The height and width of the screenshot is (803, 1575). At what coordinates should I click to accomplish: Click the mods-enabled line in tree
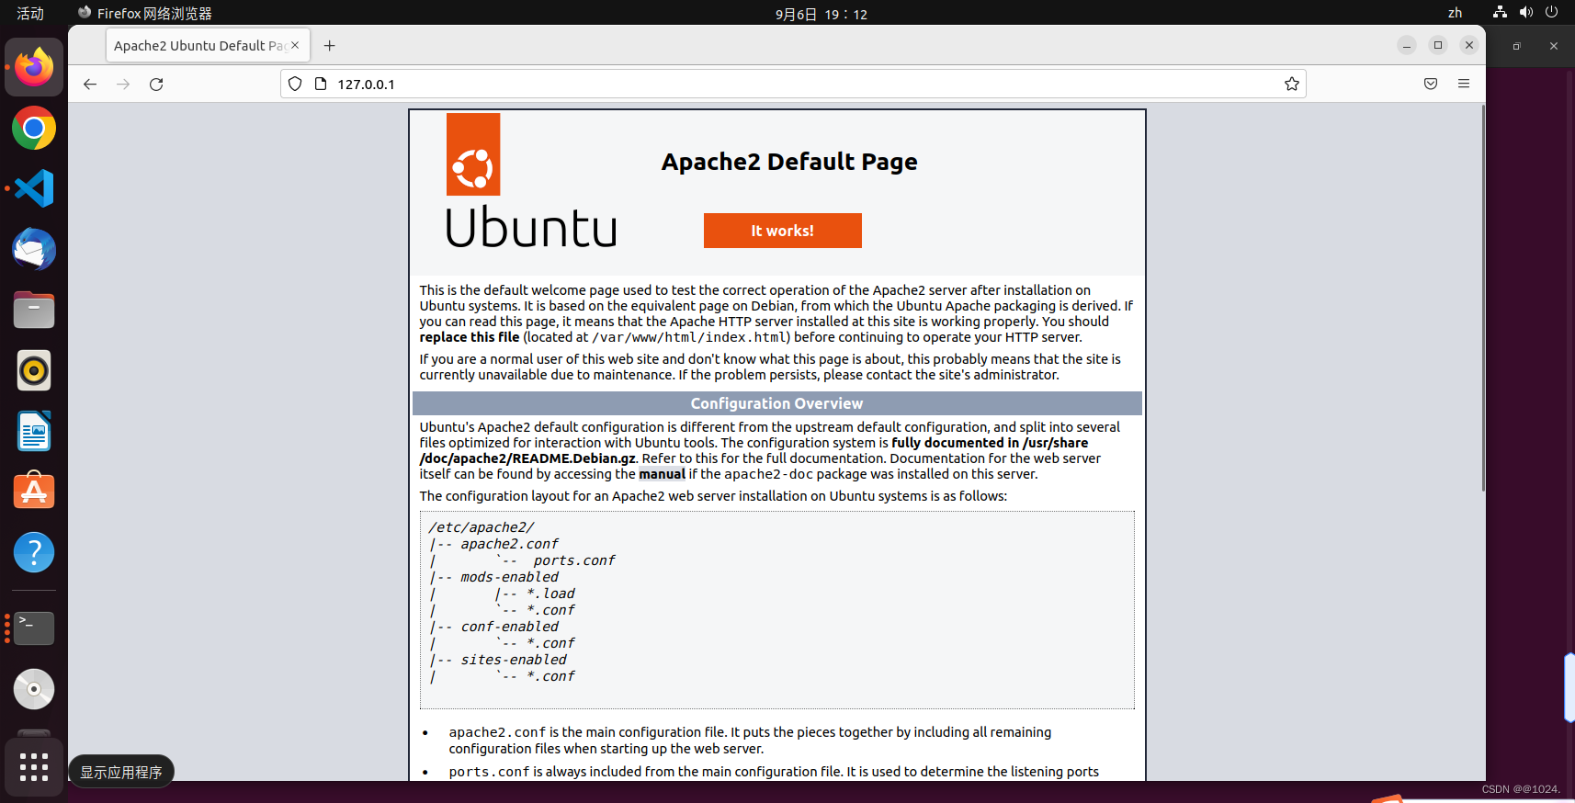pyautogui.click(x=509, y=577)
